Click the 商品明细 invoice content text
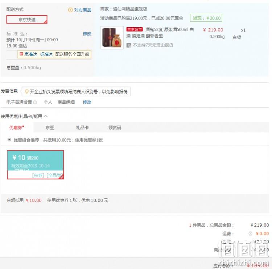272x269 pixels. [66, 102]
